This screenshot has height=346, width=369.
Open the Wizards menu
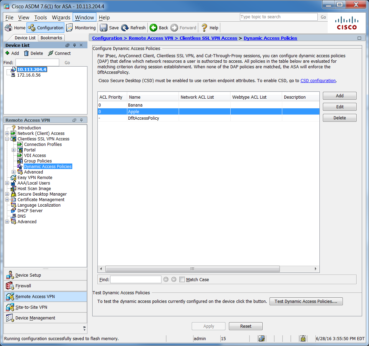click(61, 18)
